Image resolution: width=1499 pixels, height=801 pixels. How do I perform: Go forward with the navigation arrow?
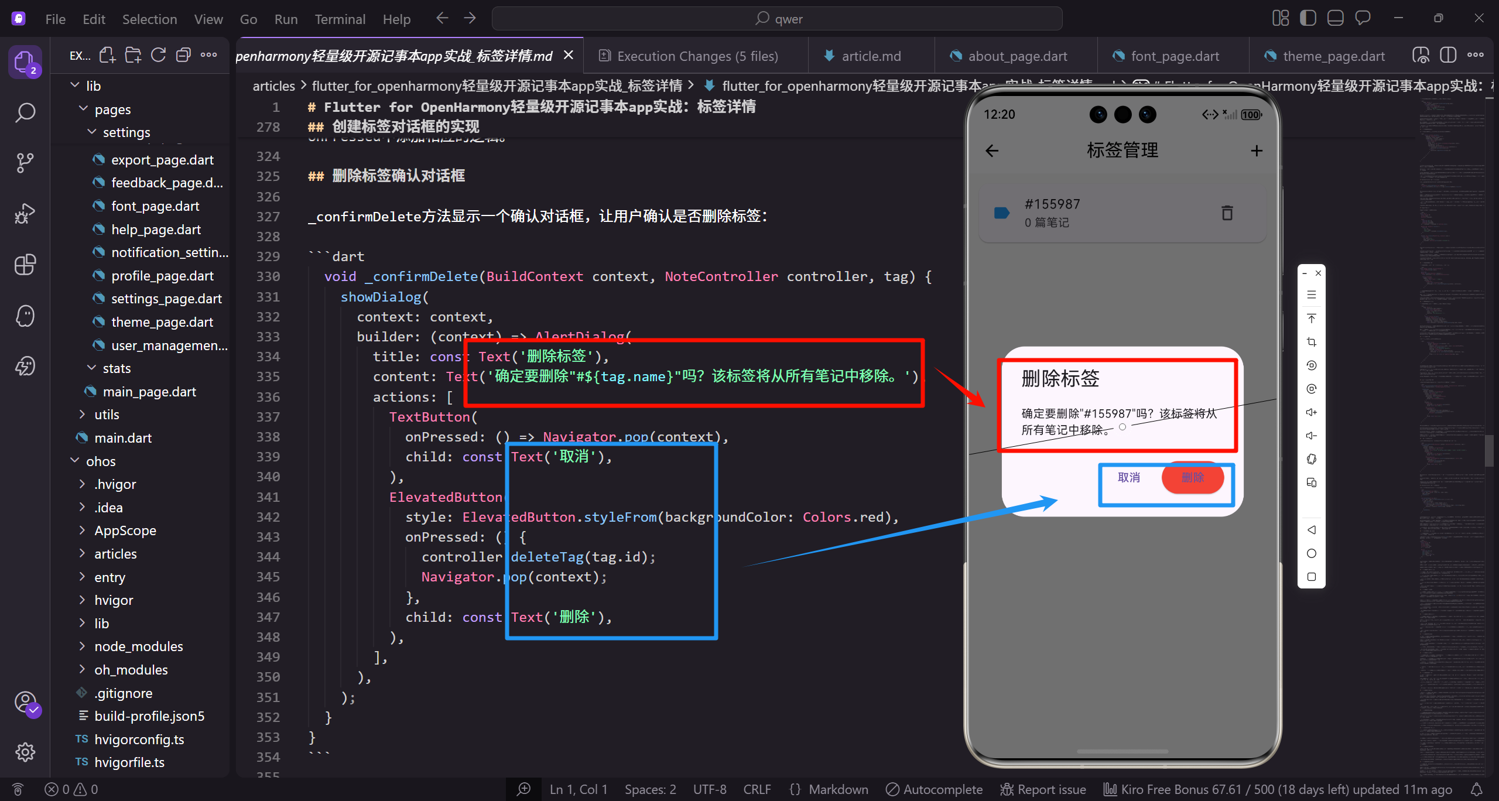pyautogui.click(x=470, y=19)
